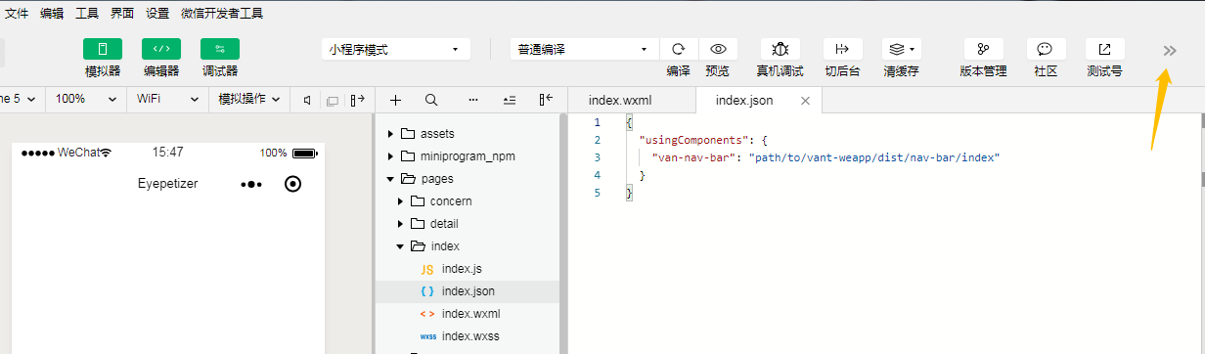
Task: Open the 模拟操作 dropdown
Action: (249, 99)
